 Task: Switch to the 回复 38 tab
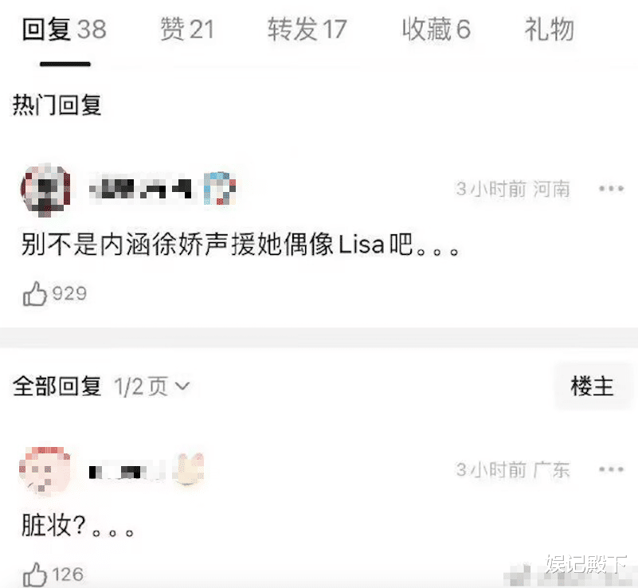click(x=65, y=29)
